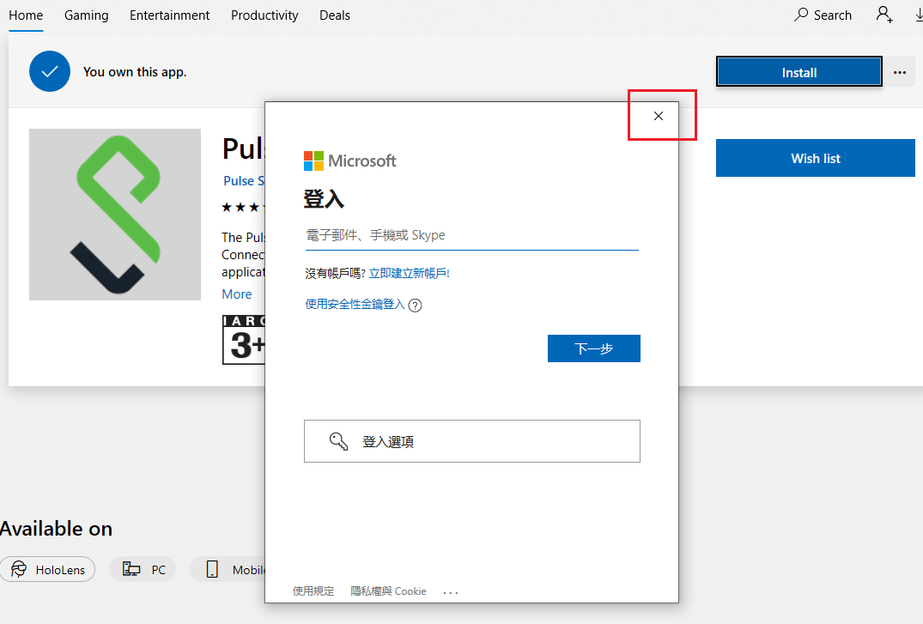
Task: Click help icon beside security key link
Action: coord(415,305)
